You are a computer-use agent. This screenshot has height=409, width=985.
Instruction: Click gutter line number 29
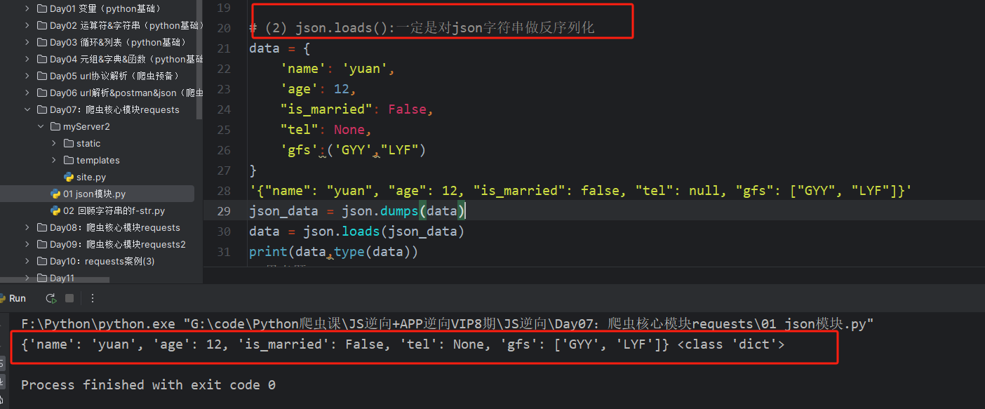click(224, 211)
